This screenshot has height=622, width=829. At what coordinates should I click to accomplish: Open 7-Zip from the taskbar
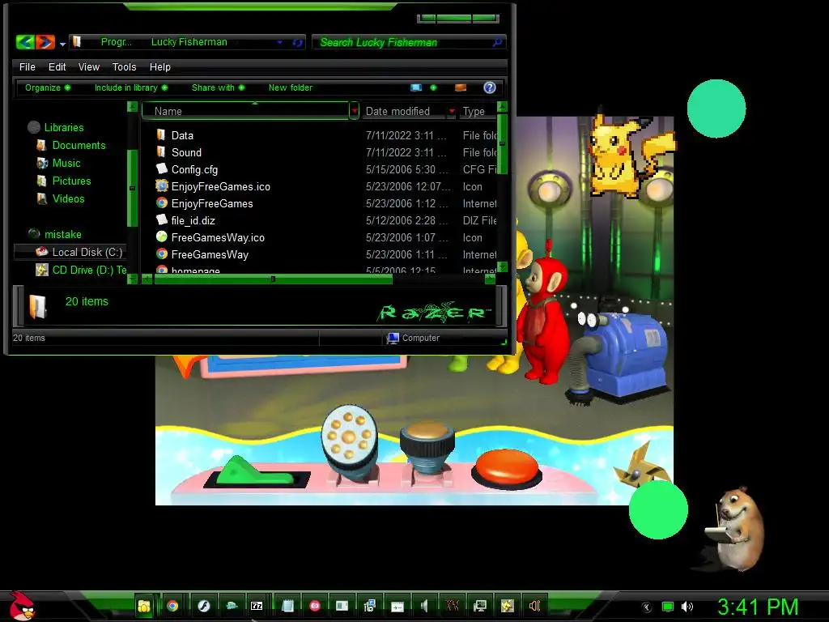(257, 606)
